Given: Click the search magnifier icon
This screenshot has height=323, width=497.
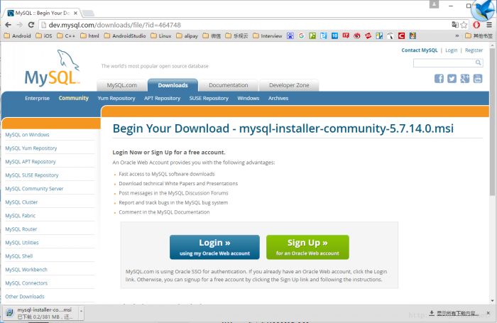Looking at the screenshot, I should 479,63.
